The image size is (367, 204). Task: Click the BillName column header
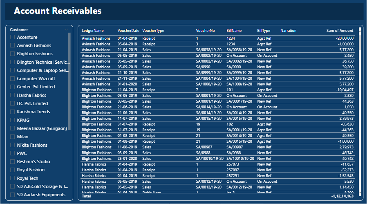pyautogui.click(x=234, y=30)
